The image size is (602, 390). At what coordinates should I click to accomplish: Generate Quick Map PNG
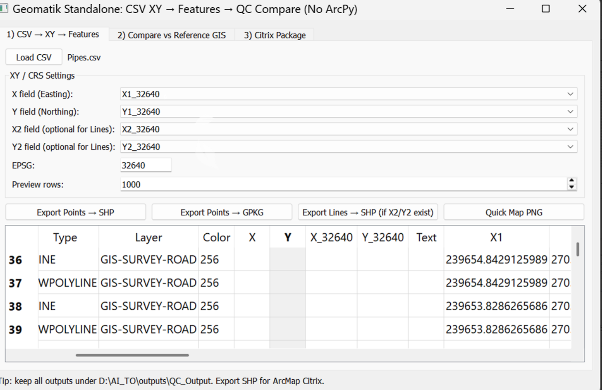point(514,212)
